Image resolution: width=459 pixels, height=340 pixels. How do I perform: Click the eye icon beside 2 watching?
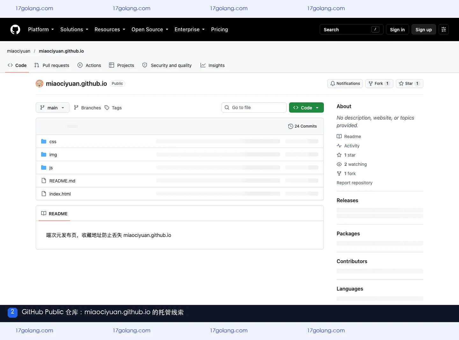click(x=339, y=164)
